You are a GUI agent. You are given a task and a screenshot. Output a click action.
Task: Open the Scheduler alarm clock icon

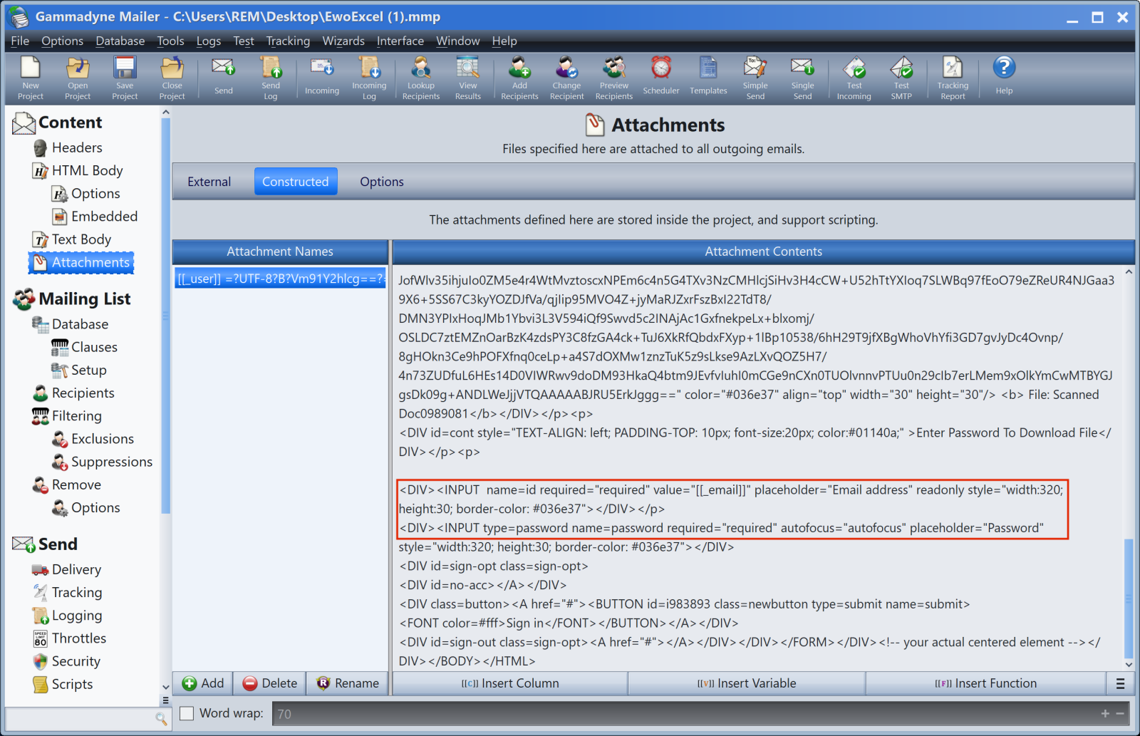click(661, 68)
